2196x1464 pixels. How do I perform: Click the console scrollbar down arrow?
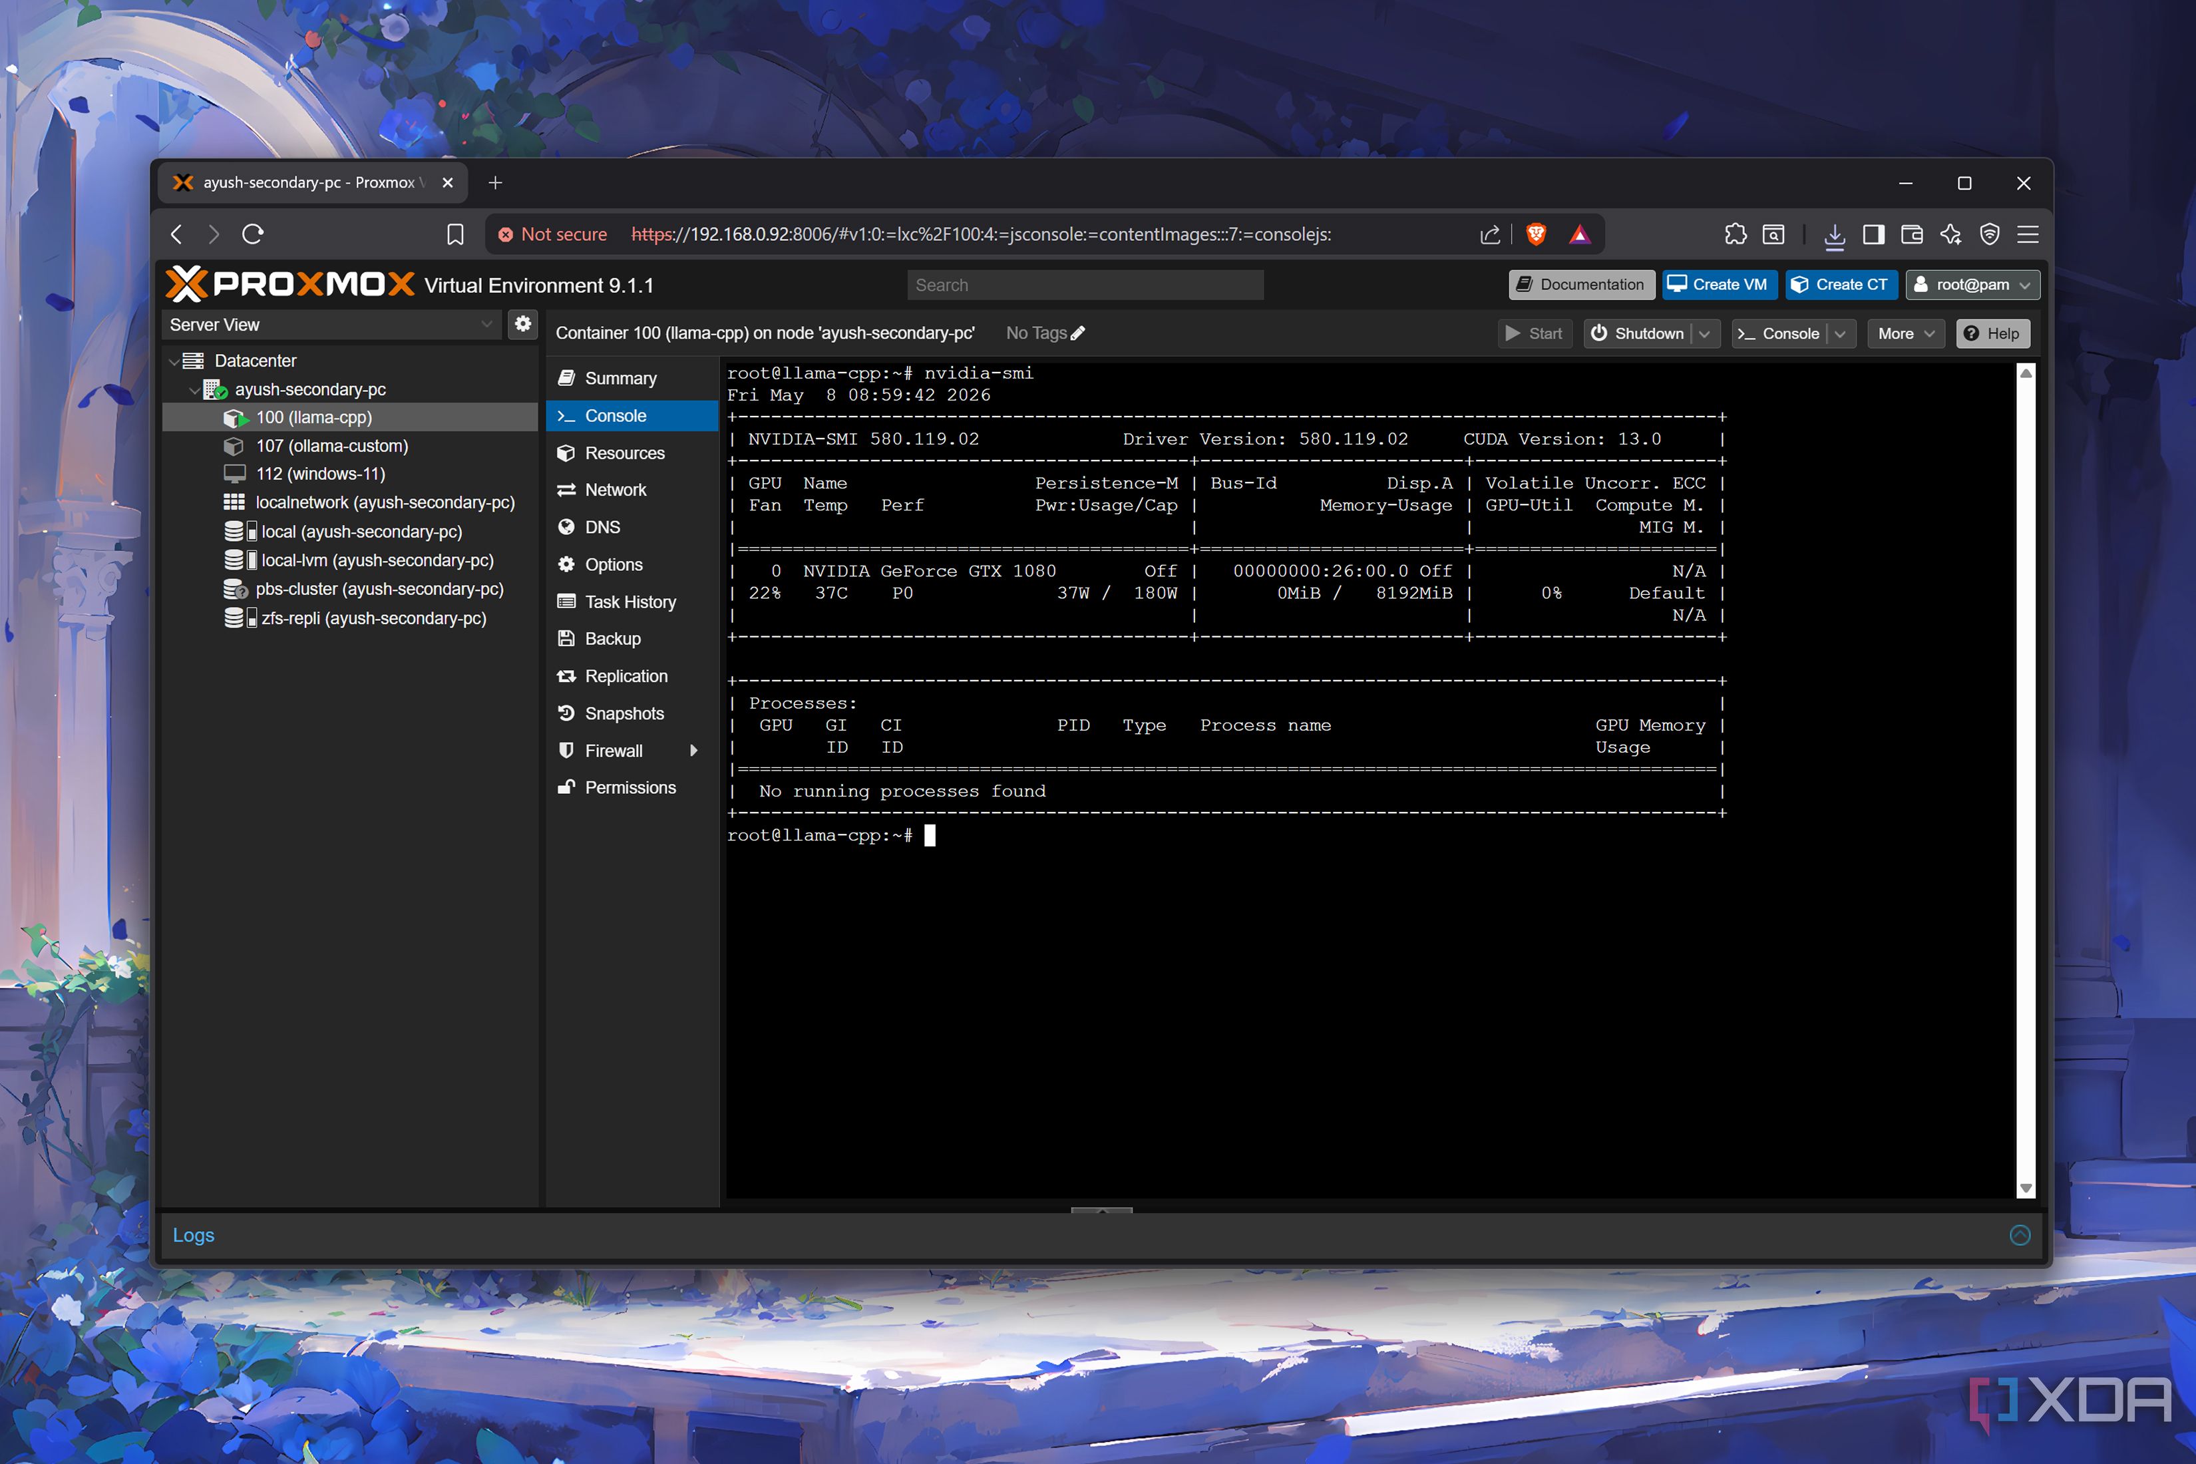tap(2025, 1188)
